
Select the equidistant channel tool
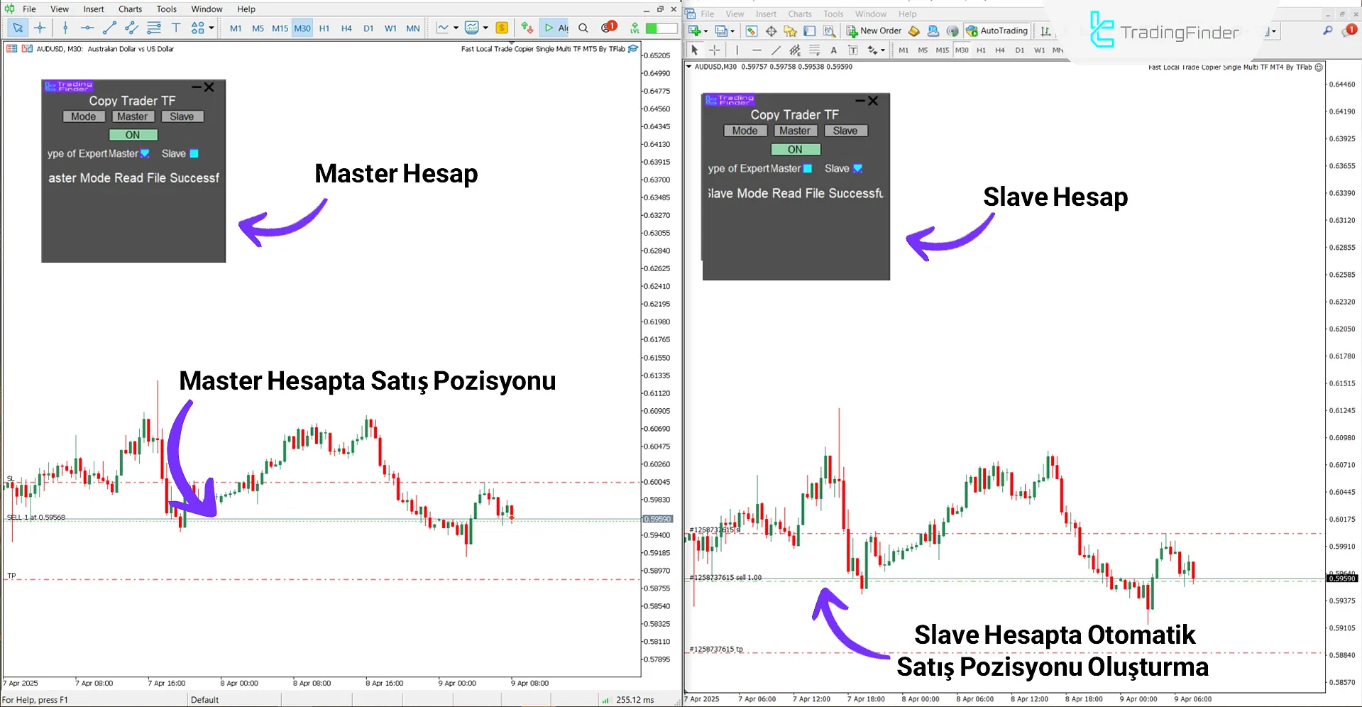point(131,28)
